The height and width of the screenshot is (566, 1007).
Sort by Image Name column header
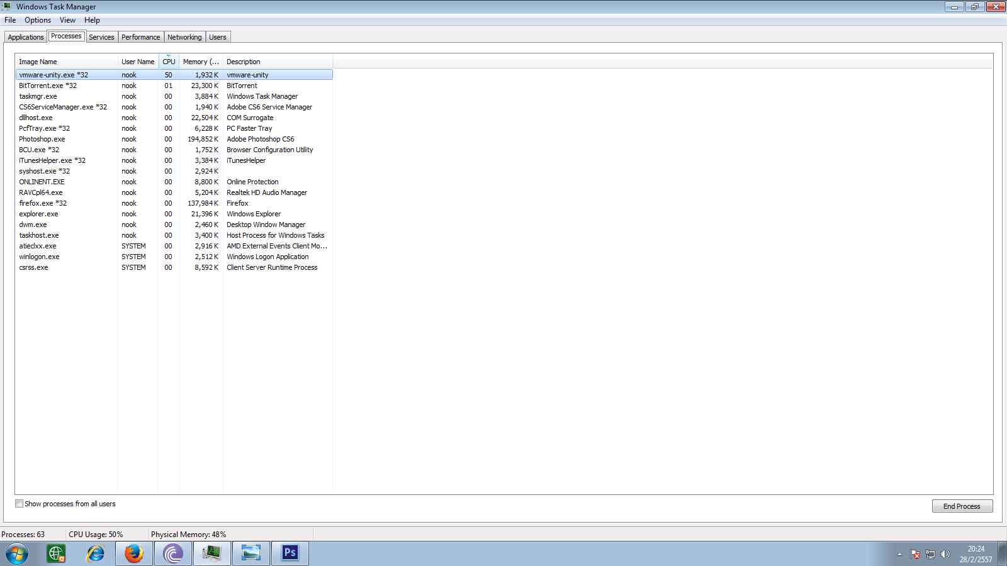click(67, 62)
